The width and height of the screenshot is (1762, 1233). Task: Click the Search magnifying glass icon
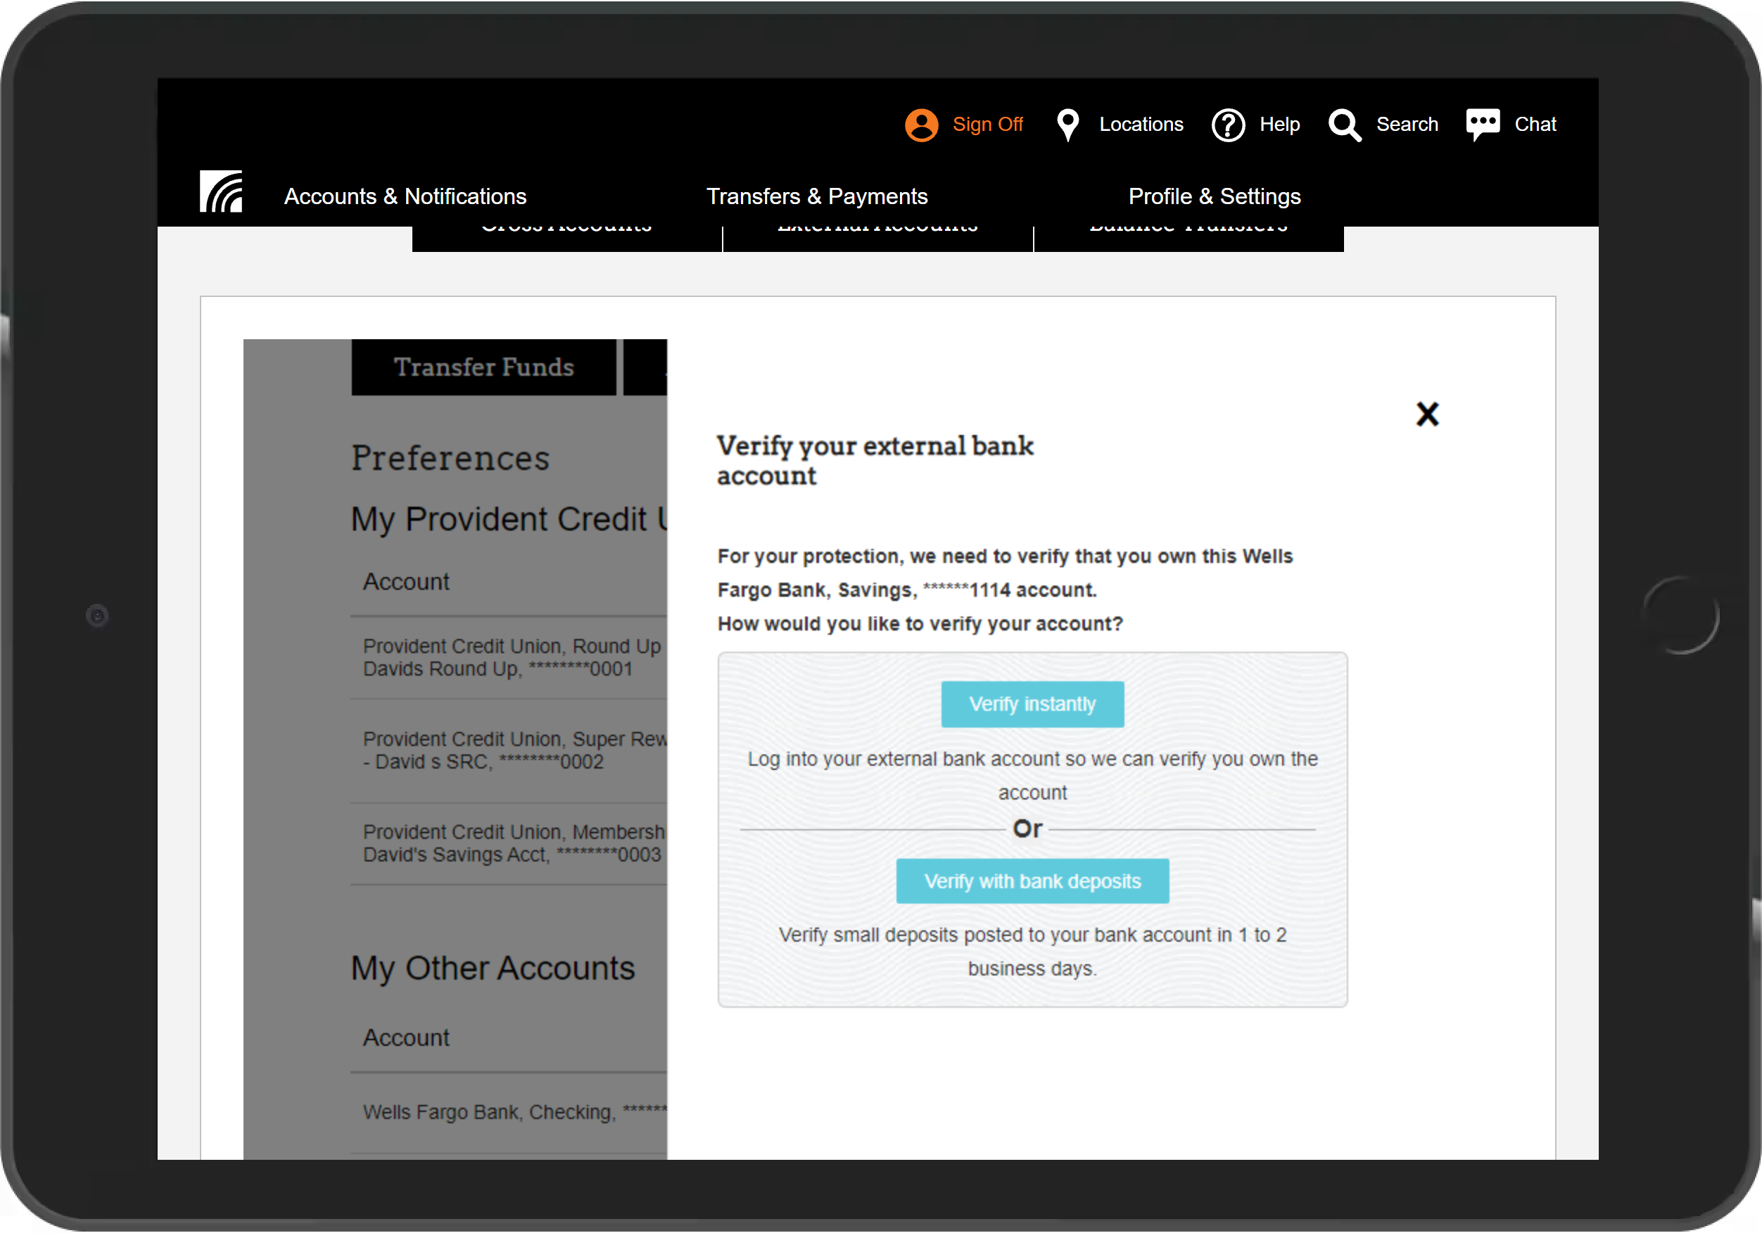point(1345,125)
